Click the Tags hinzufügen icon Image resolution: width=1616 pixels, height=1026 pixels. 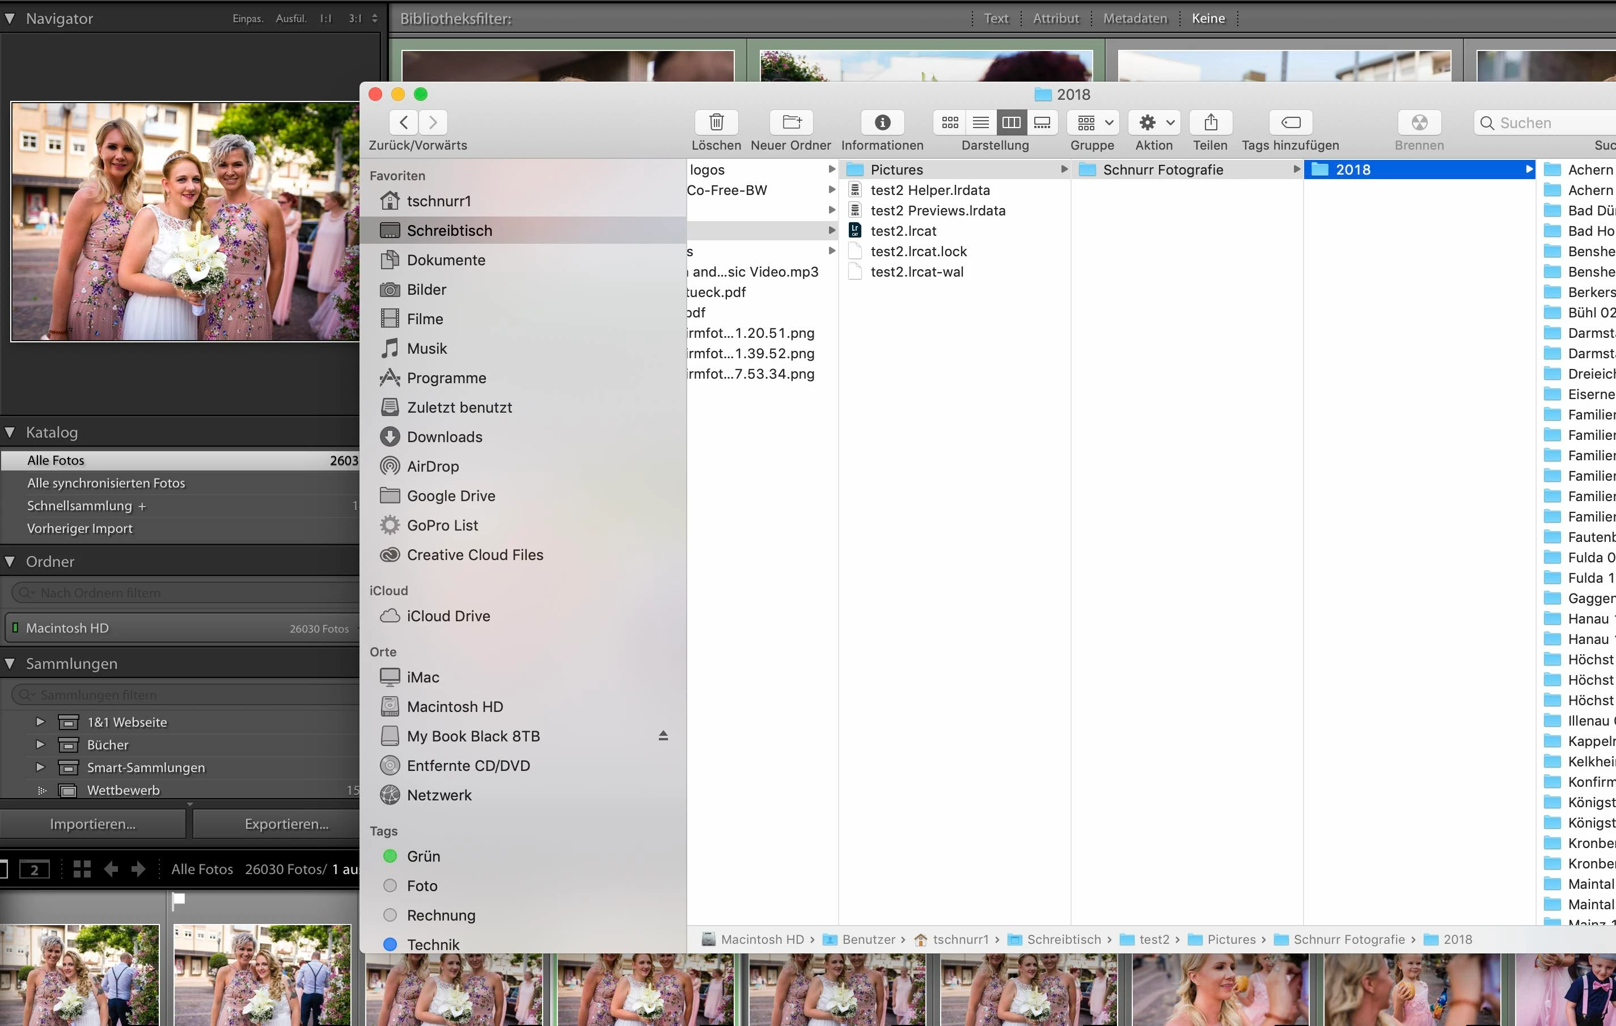click(1290, 122)
